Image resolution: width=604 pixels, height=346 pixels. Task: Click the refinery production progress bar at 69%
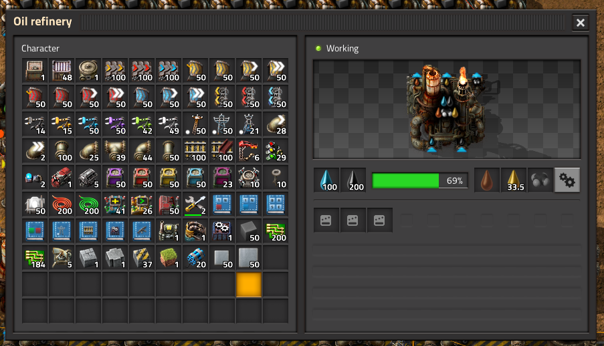point(420,180)
